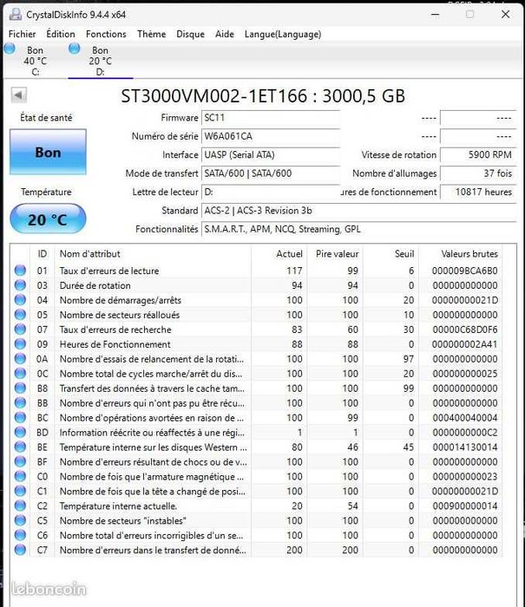Screen dimensions: 525x607
Task: Click raw value 00400040004
Action: point(464,418)
